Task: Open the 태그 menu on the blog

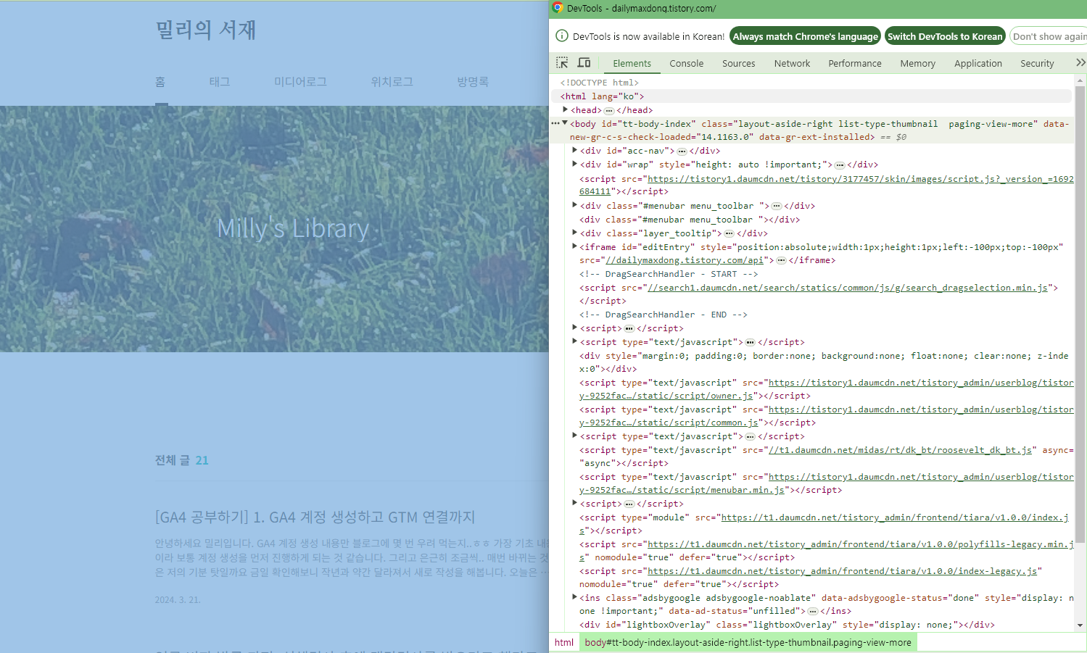Action: [x=220, y=82]
